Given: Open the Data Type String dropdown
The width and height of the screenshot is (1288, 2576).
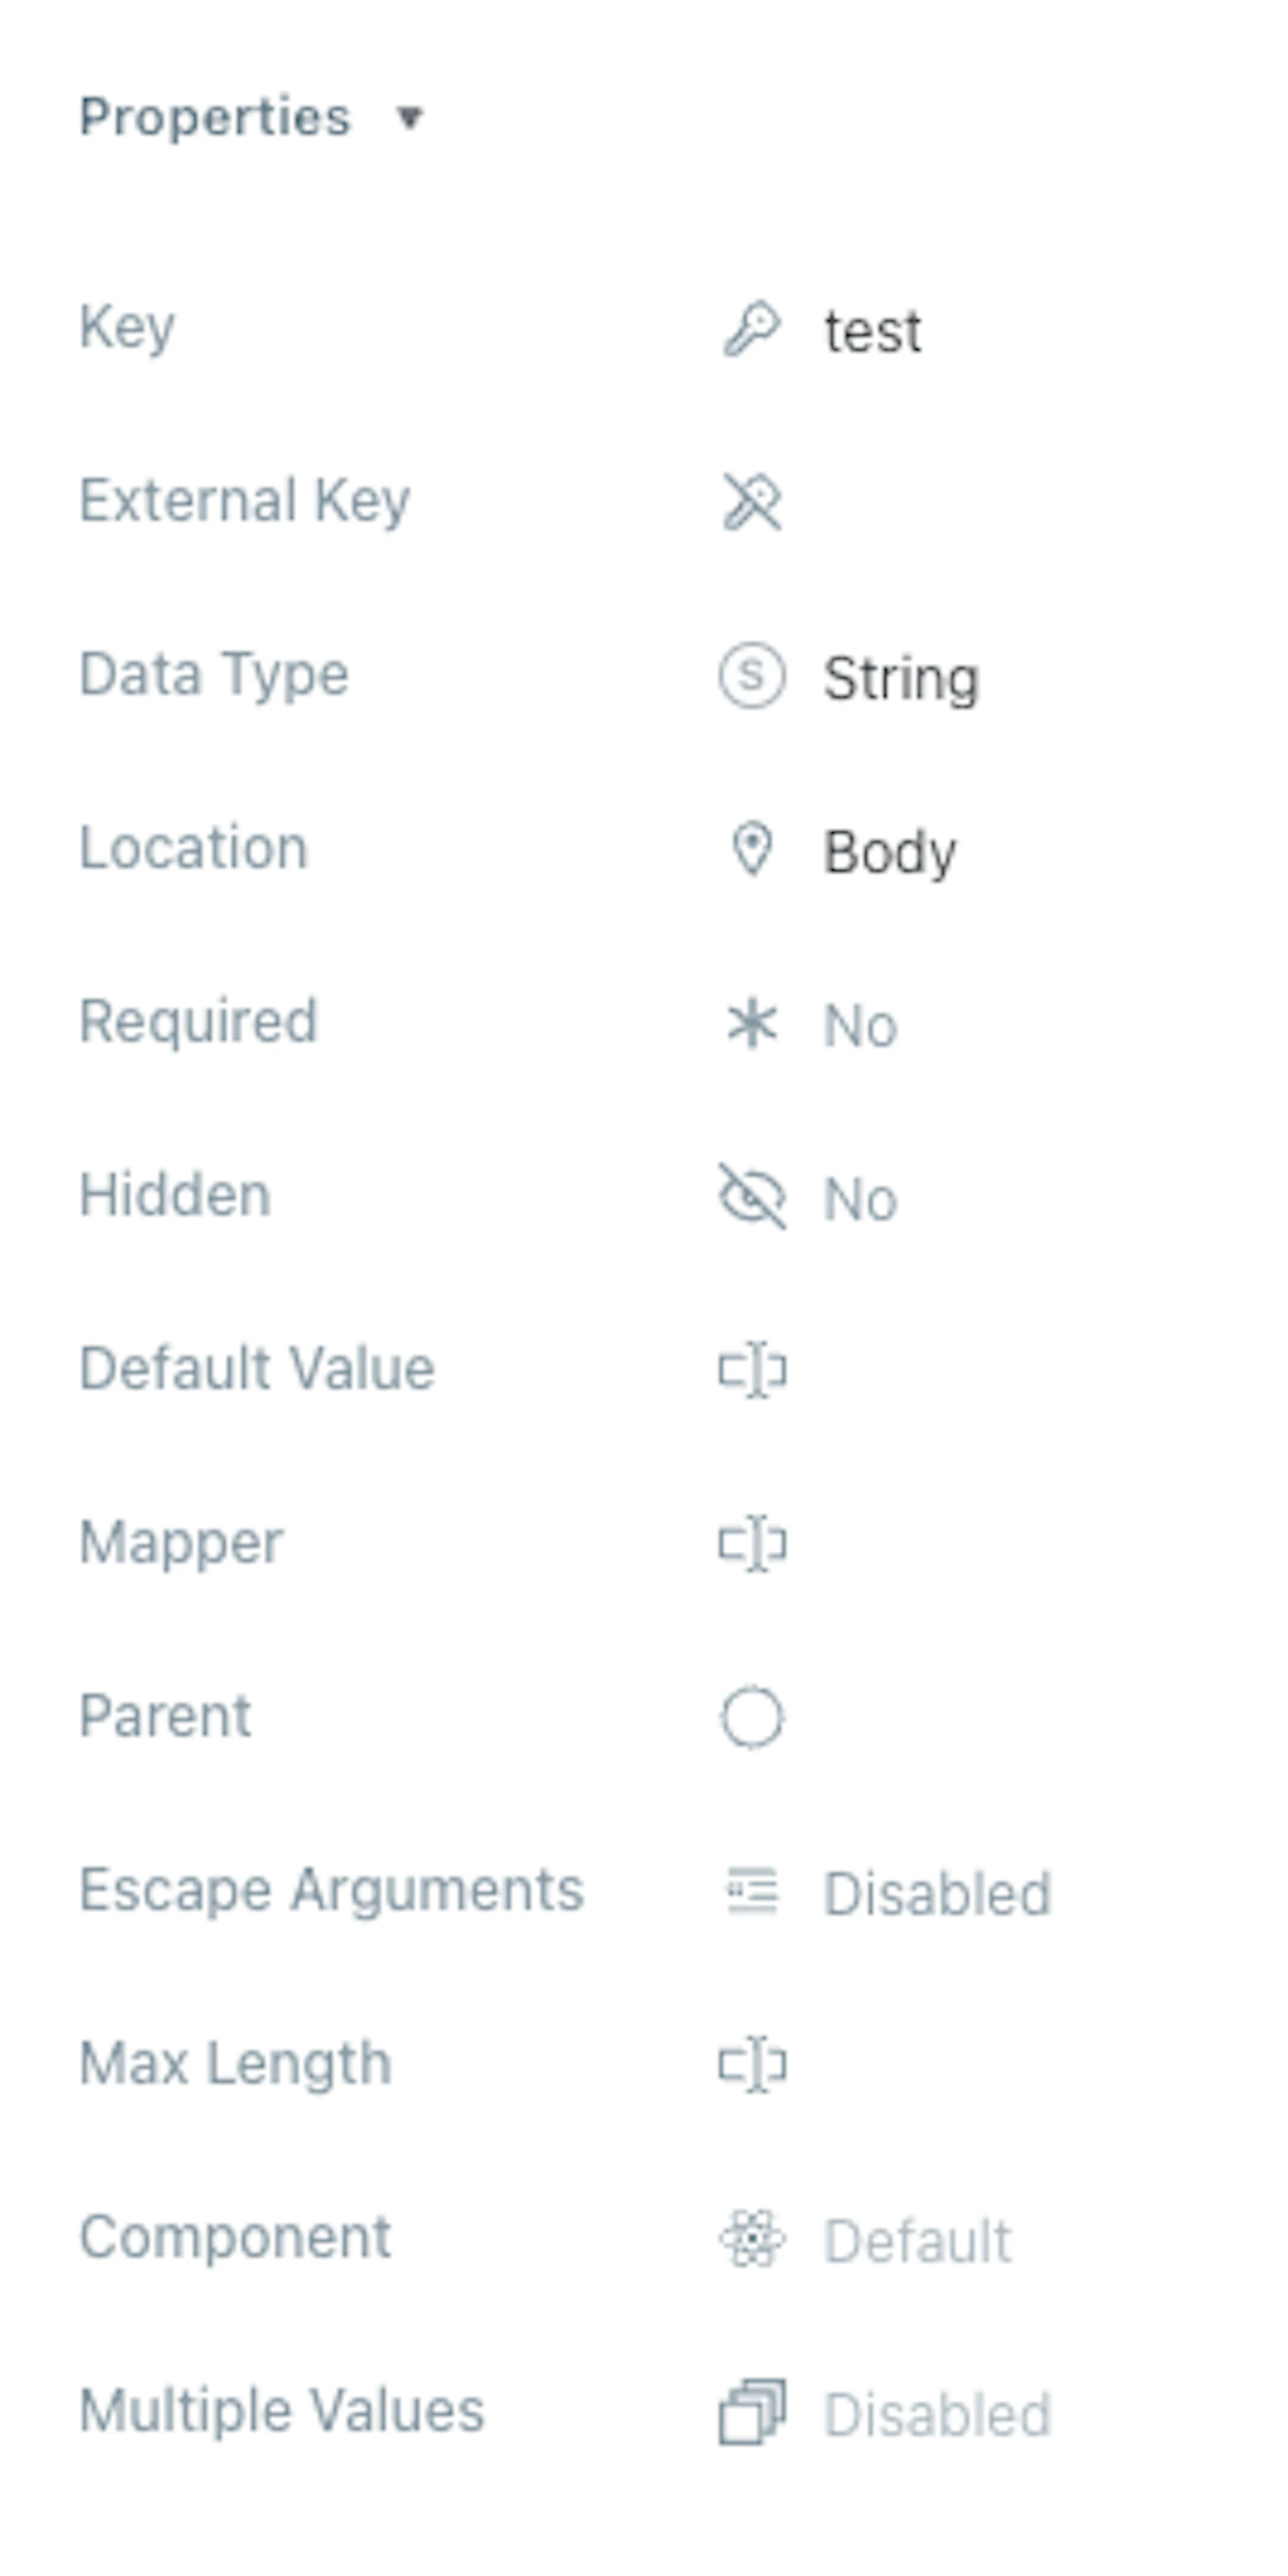Looking at the screenshot, I should tap(901, 679).
